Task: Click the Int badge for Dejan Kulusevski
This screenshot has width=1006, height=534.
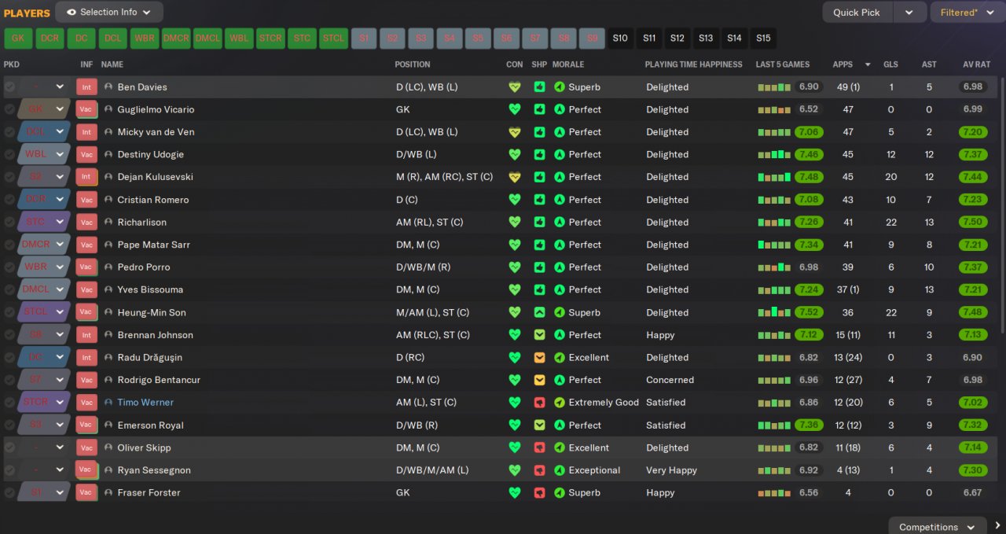Action: (x=86, y=178)
